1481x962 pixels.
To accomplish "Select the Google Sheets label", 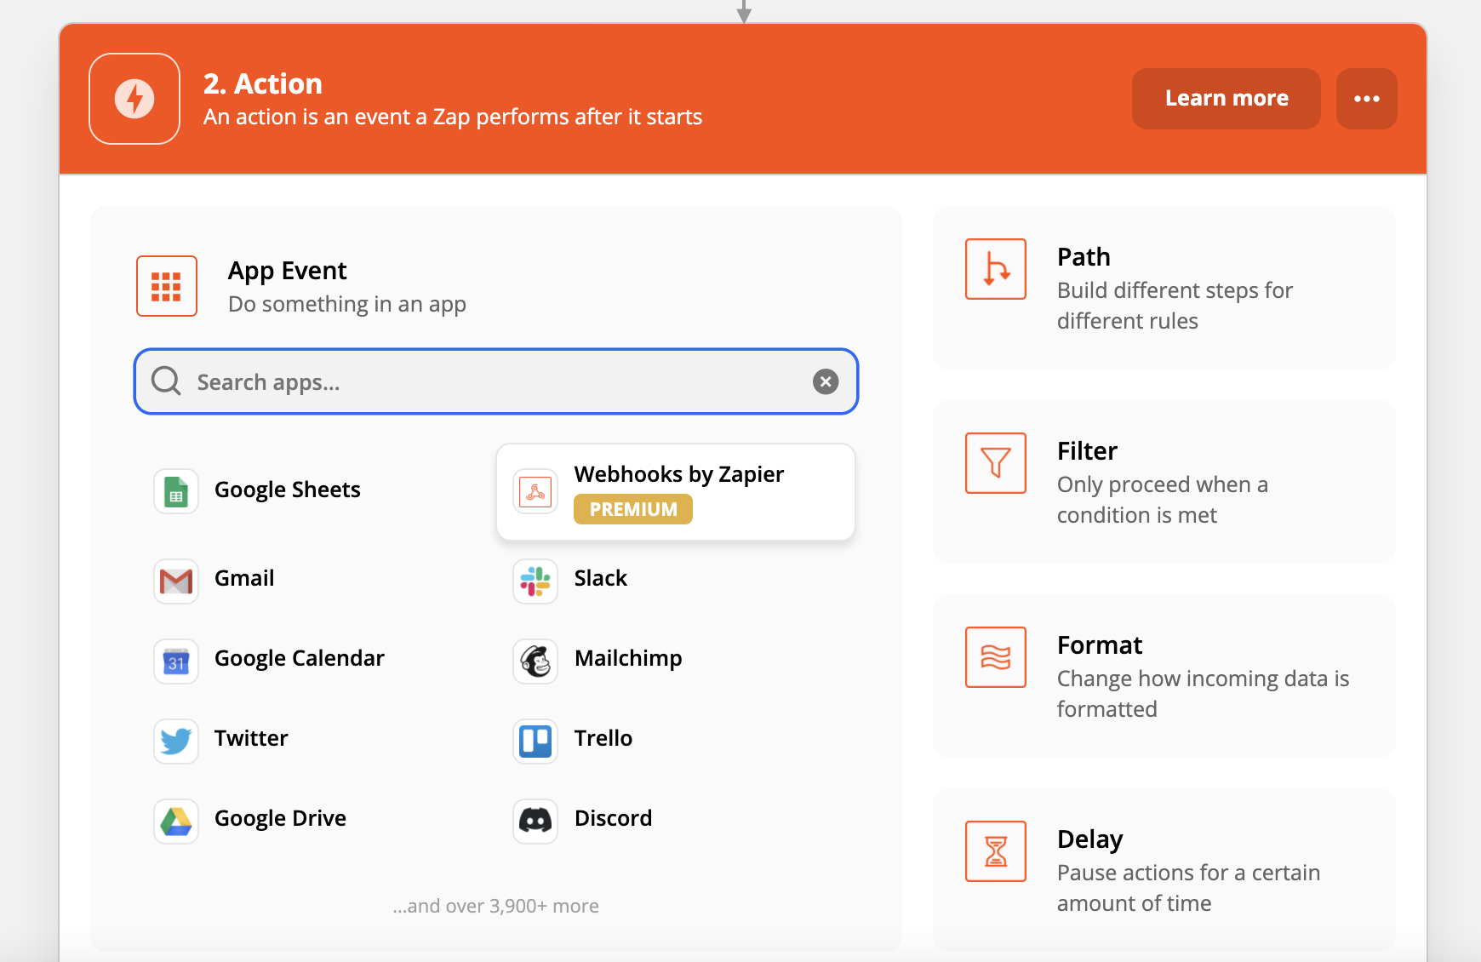I will (x=288, y=490).
